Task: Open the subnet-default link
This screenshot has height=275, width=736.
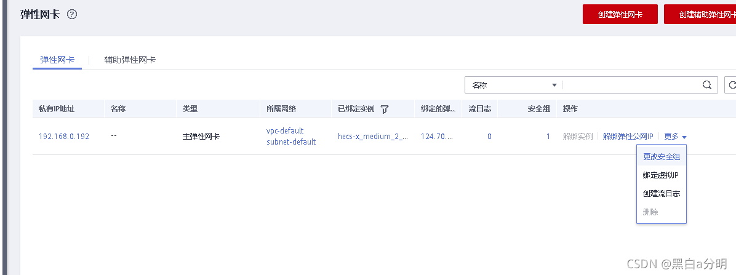Action: (291, 141)
